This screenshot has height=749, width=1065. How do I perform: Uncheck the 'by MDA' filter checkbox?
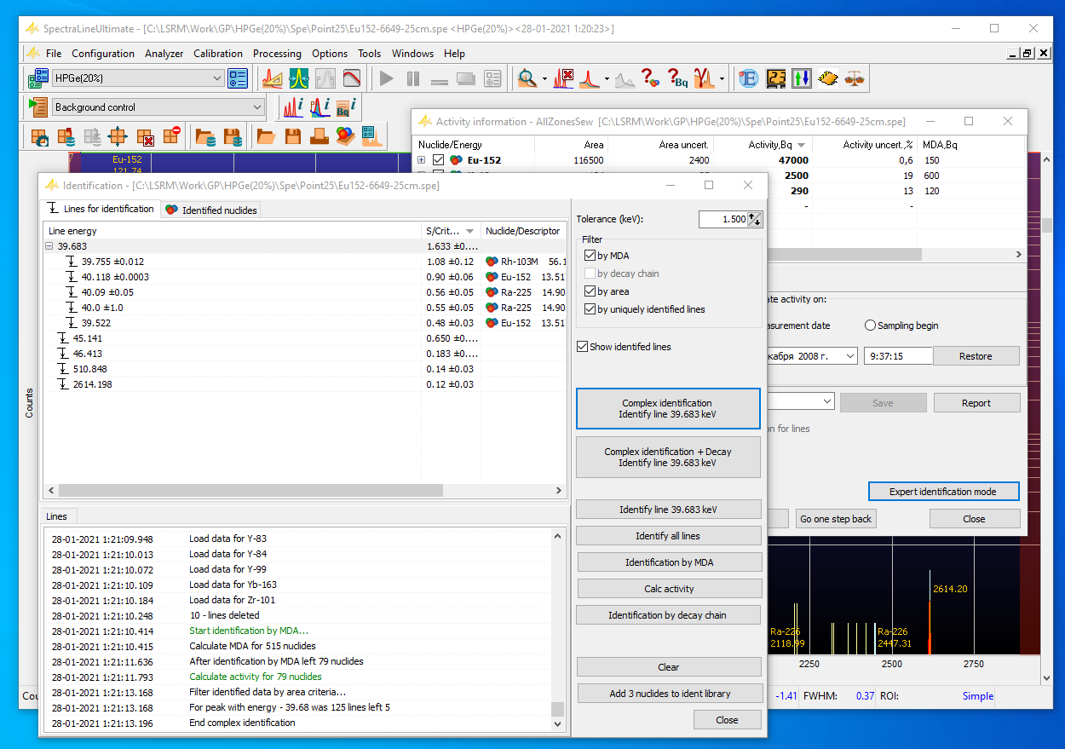(590, 256)
